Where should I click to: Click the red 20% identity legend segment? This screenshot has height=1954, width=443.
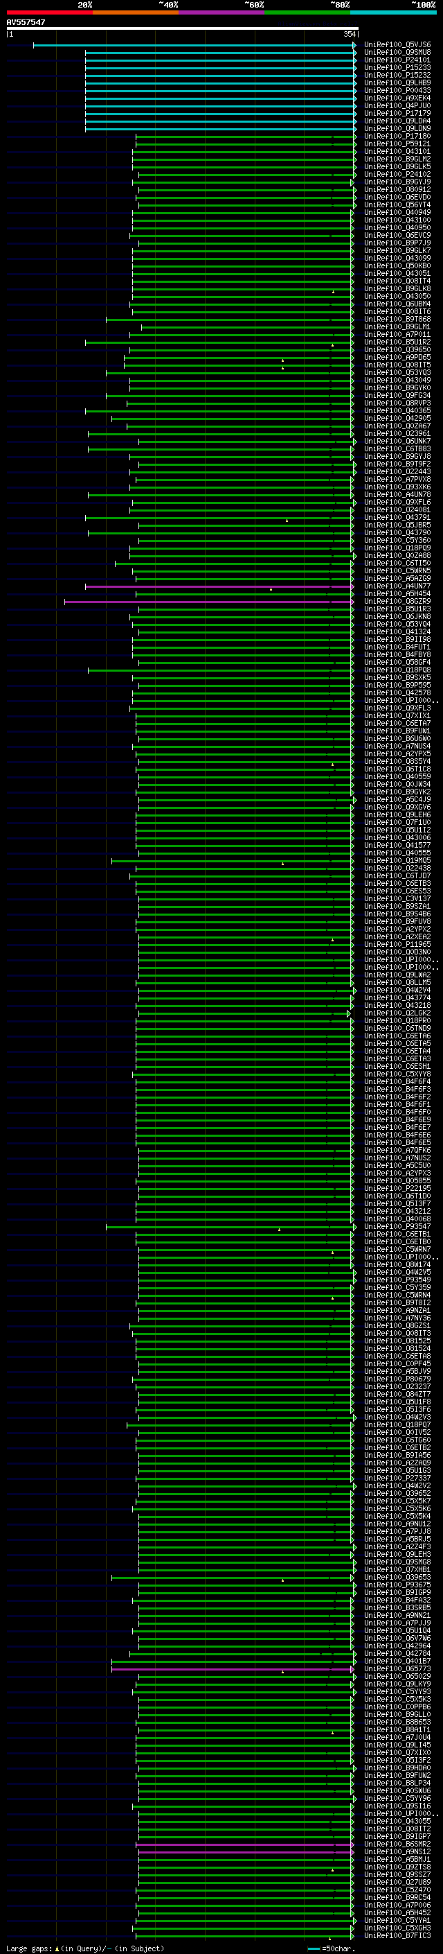coord(49,12)
